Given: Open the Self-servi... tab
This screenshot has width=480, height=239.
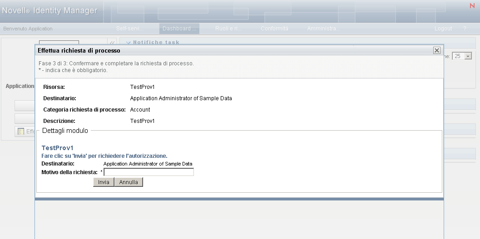Looking at the screenshot, I should coord(130,29).
